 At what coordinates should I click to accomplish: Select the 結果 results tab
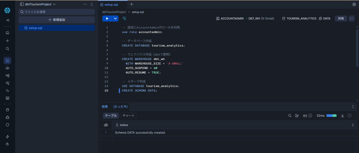click(105, 107)
